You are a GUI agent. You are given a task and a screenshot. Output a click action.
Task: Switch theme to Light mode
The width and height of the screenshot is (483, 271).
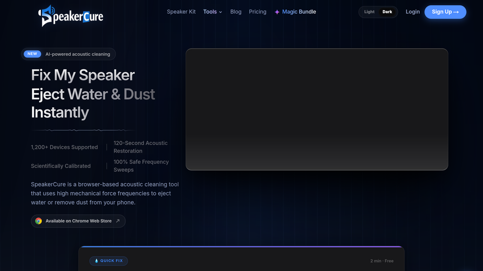[x=369, y=12]
